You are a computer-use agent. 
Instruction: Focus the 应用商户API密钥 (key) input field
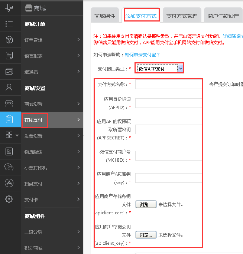click(168, 178)
